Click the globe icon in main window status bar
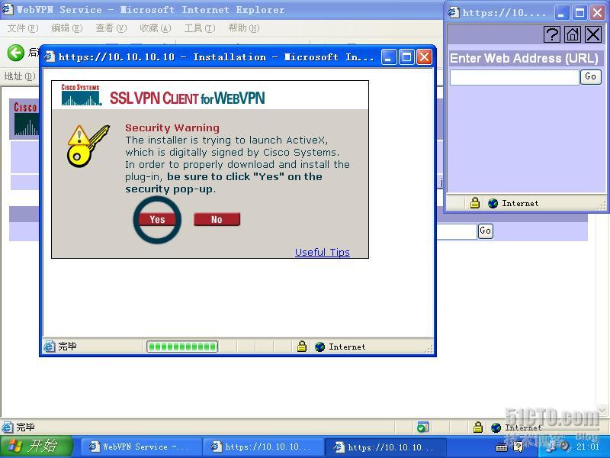This screenshot has width=610, height=458. coord(496,427)
